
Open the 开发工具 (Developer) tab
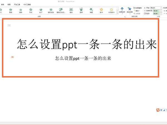pyautogui.click(x=17, y=5)
